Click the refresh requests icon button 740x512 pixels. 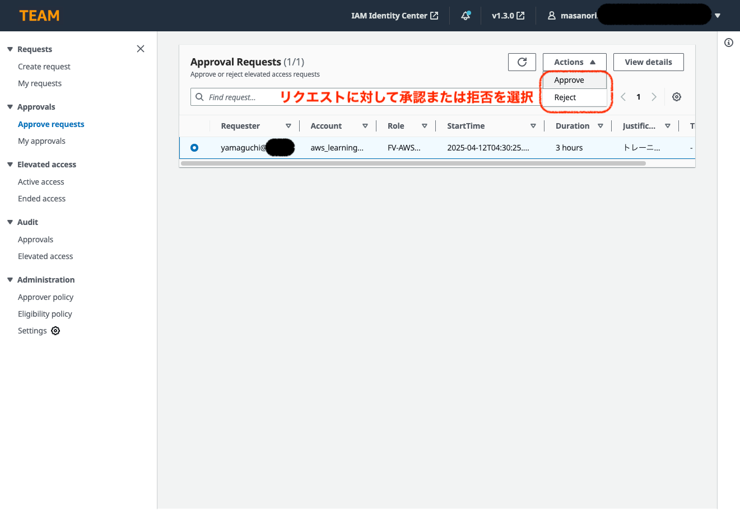522,62
